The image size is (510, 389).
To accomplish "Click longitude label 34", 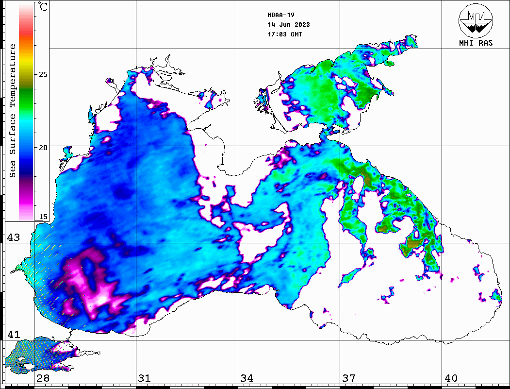I will [247, 378].
